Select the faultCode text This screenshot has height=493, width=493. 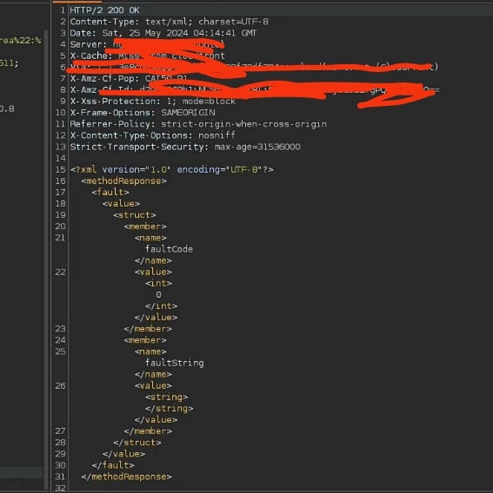(x=169, y=249)
